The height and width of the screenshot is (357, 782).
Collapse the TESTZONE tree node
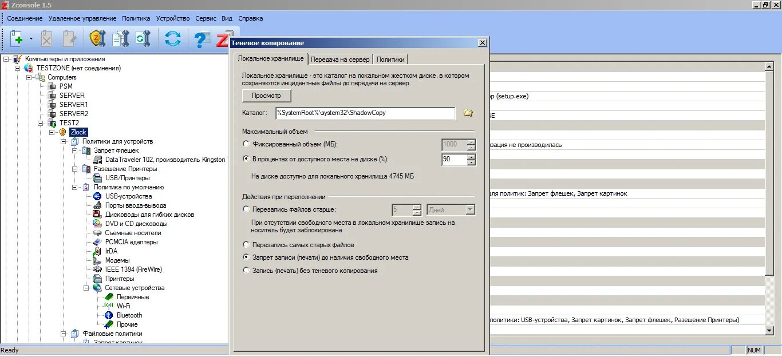pyautogui.click(x=18, y=68)
